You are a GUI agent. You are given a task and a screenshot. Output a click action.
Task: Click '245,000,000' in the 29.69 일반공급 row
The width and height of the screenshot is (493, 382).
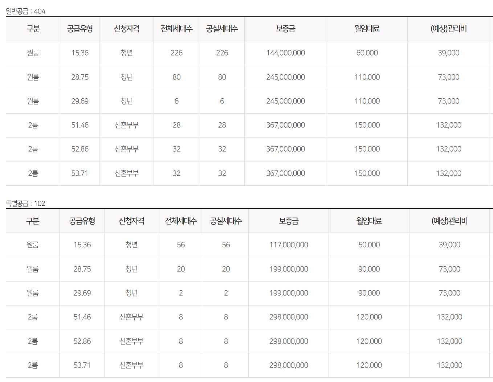coord(285,101)
